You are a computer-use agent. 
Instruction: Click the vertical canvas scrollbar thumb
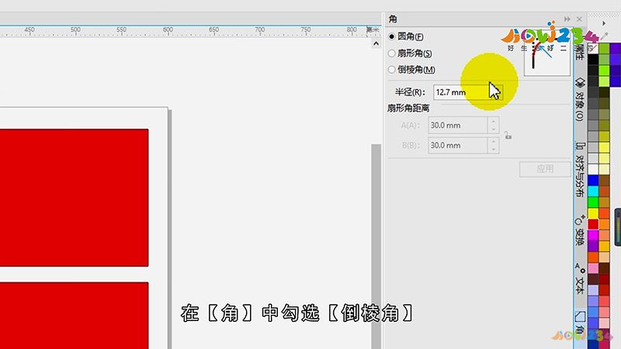376,247
